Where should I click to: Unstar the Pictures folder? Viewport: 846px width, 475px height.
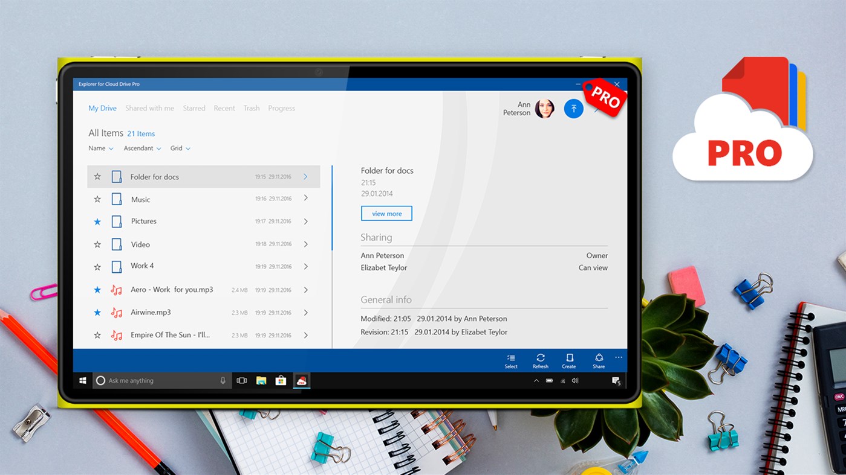click(97, 222)
